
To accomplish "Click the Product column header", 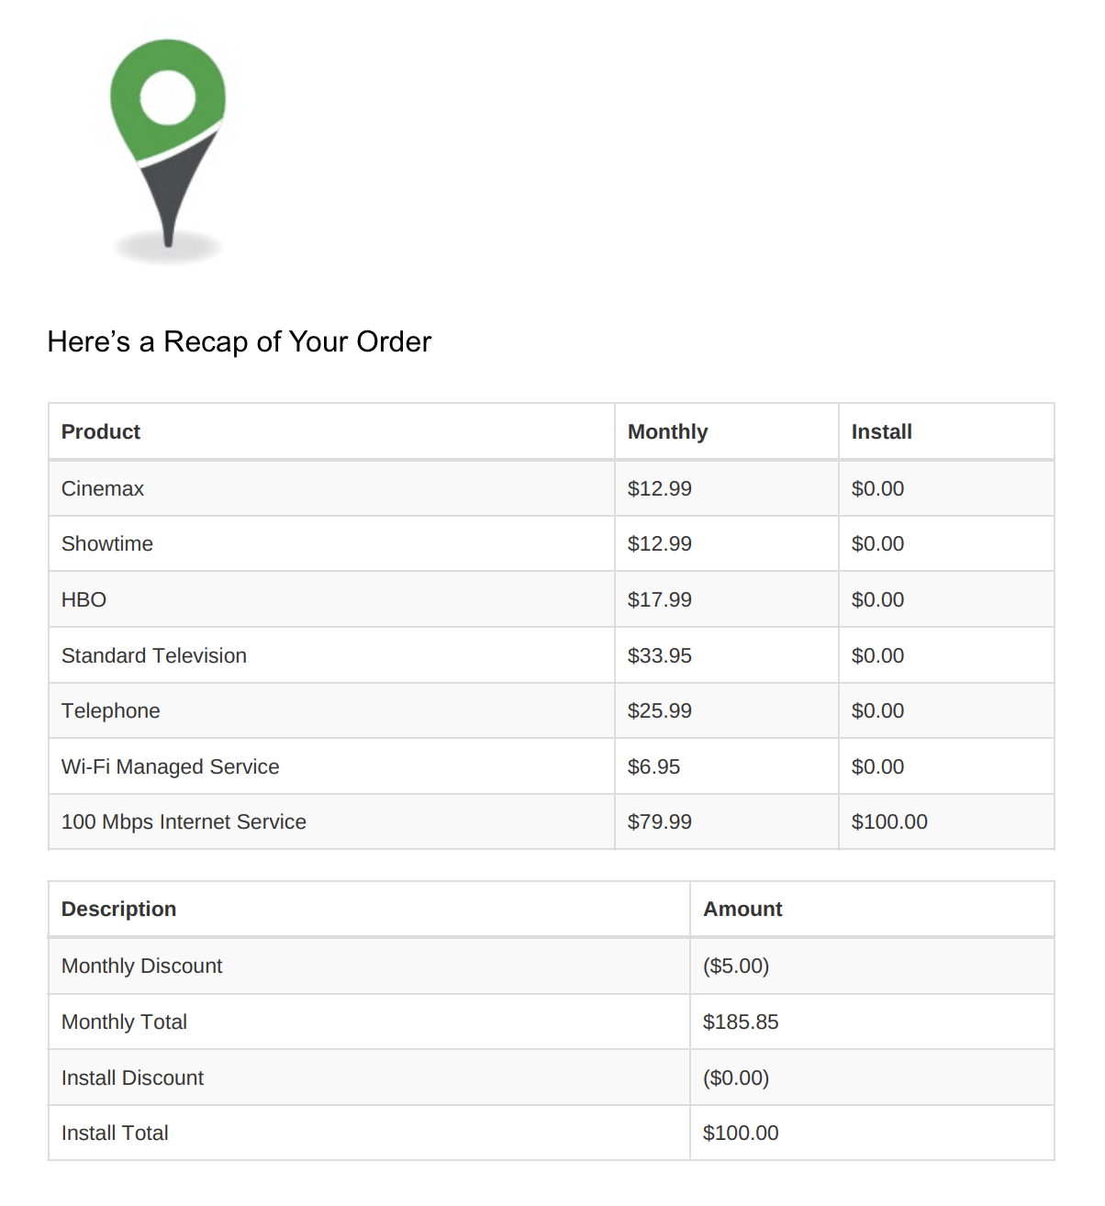I will point(101,431).
